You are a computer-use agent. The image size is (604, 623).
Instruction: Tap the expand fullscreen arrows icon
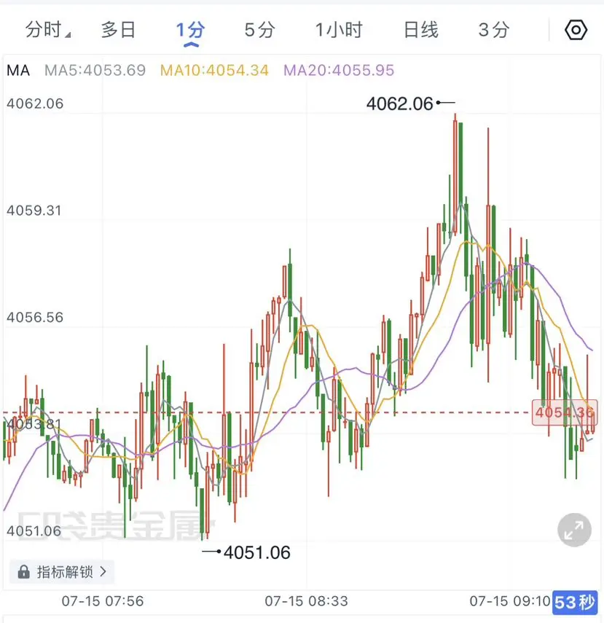coord(574,530)
